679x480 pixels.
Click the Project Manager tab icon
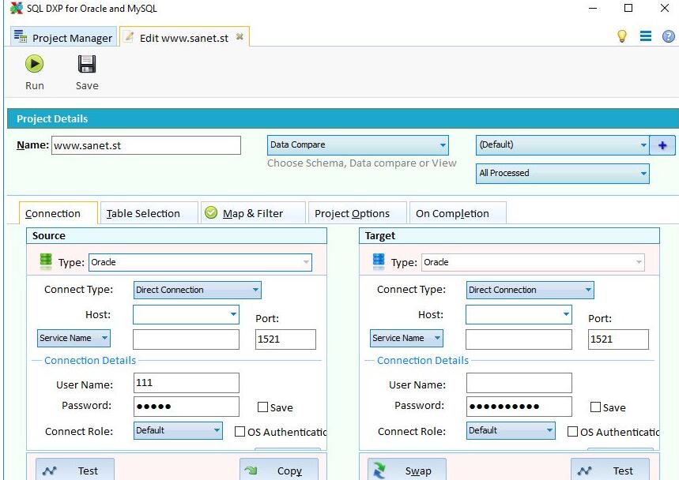tap(21, 36)
